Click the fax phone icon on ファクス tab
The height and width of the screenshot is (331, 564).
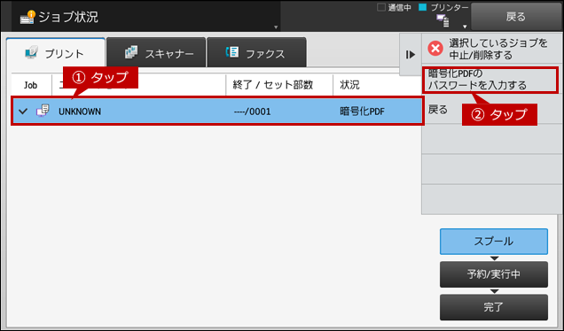tap(232, 52)
